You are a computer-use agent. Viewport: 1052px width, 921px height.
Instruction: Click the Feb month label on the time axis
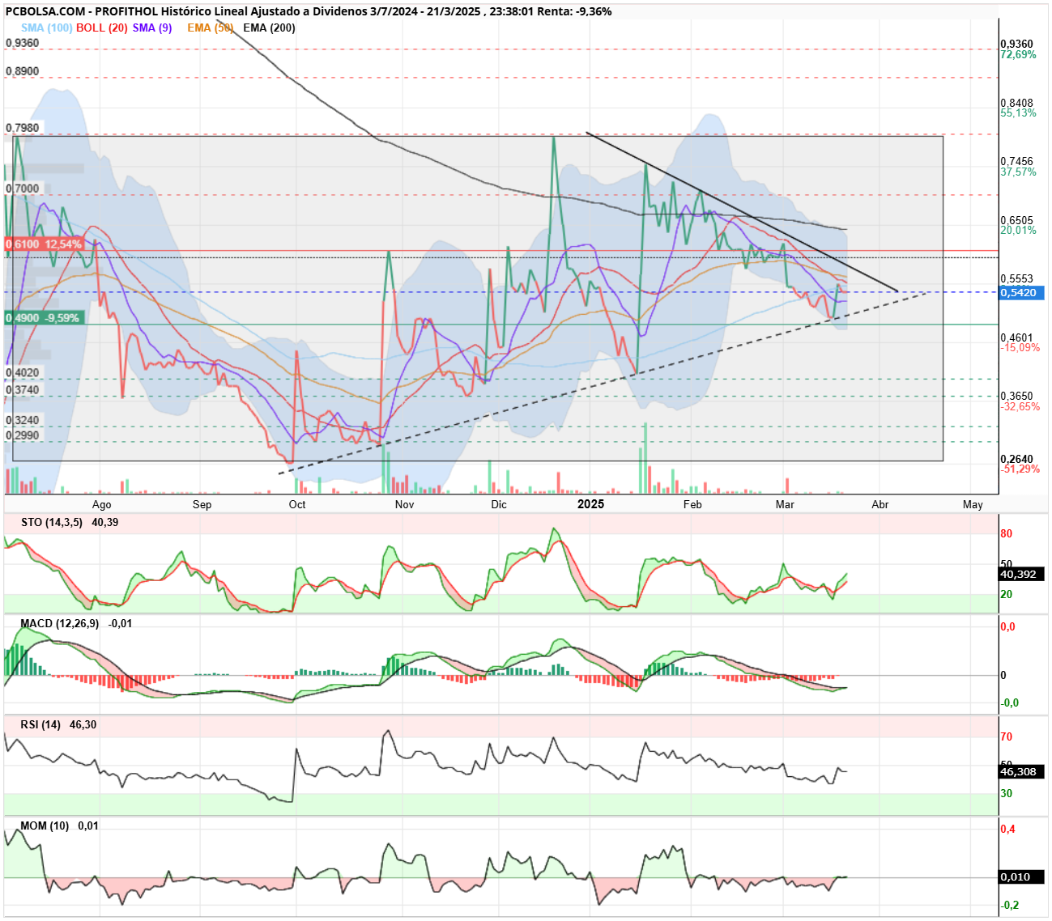pos(692,504)
